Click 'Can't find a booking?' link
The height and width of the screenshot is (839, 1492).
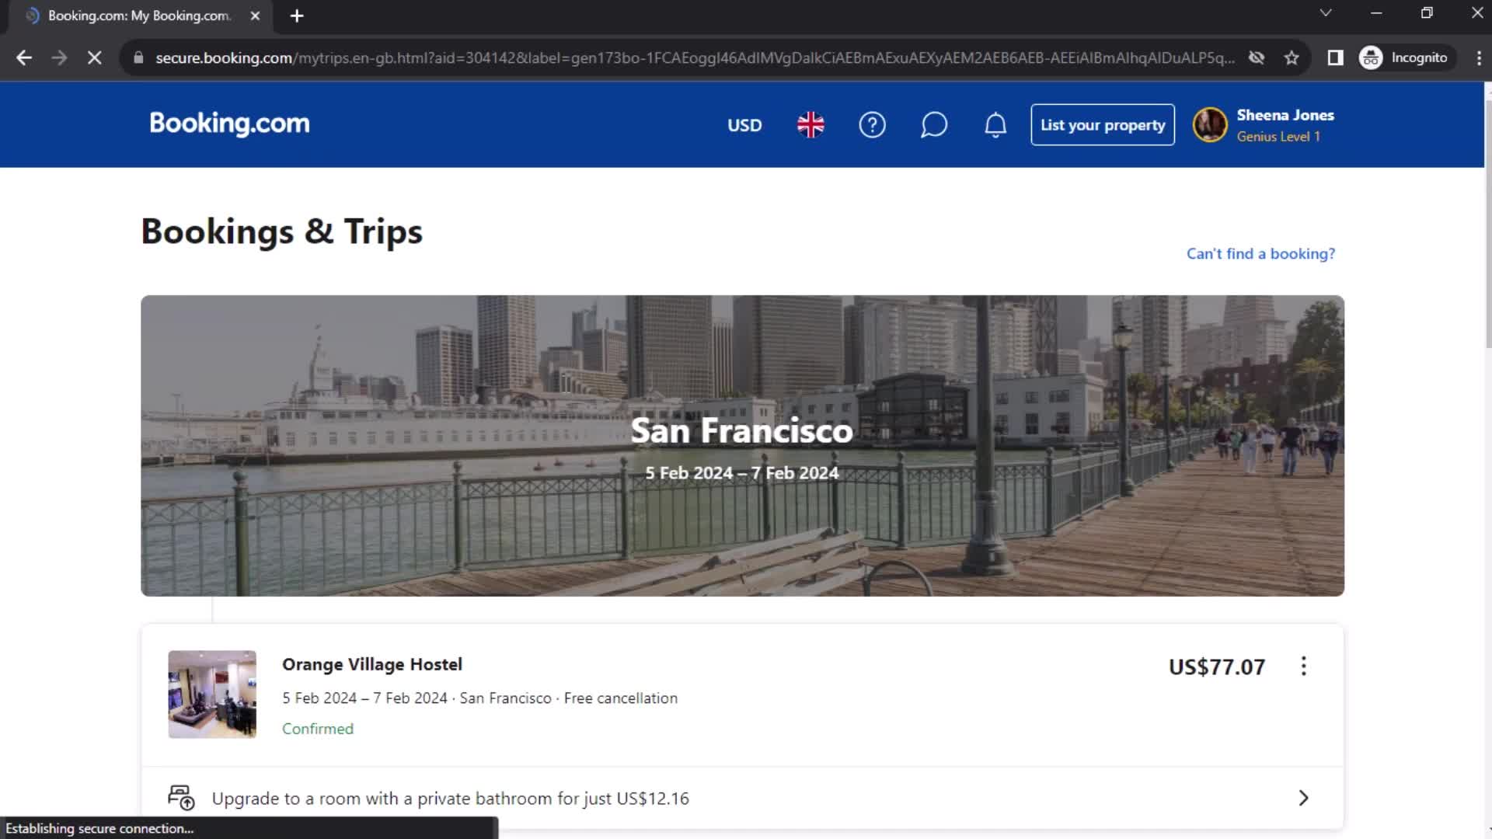pyautogui.click(x=1261, y=253)
